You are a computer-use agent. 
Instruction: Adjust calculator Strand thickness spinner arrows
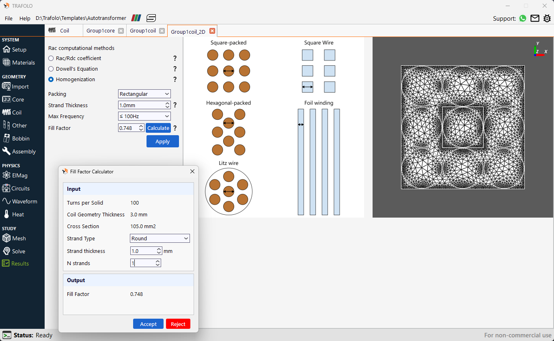coord(159,251)
